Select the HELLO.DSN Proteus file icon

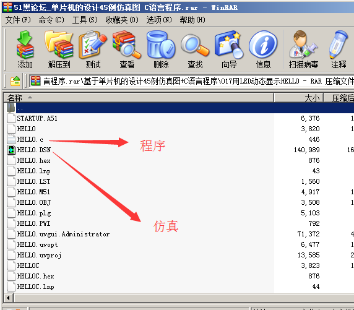(x=11, y=150)
